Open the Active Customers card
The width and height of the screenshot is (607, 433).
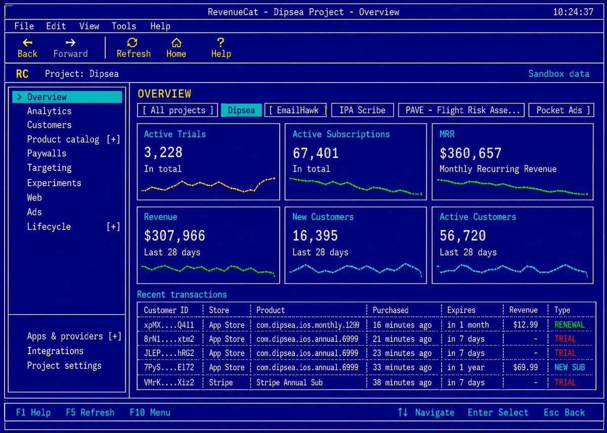point(513,245)
